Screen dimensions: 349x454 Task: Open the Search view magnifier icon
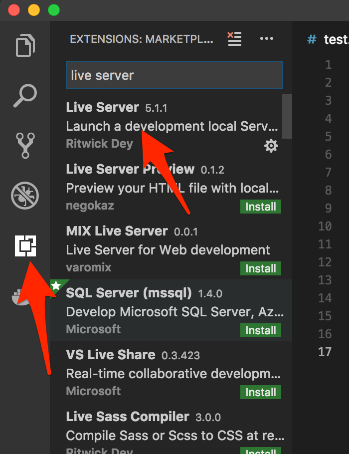coord(25,96)
